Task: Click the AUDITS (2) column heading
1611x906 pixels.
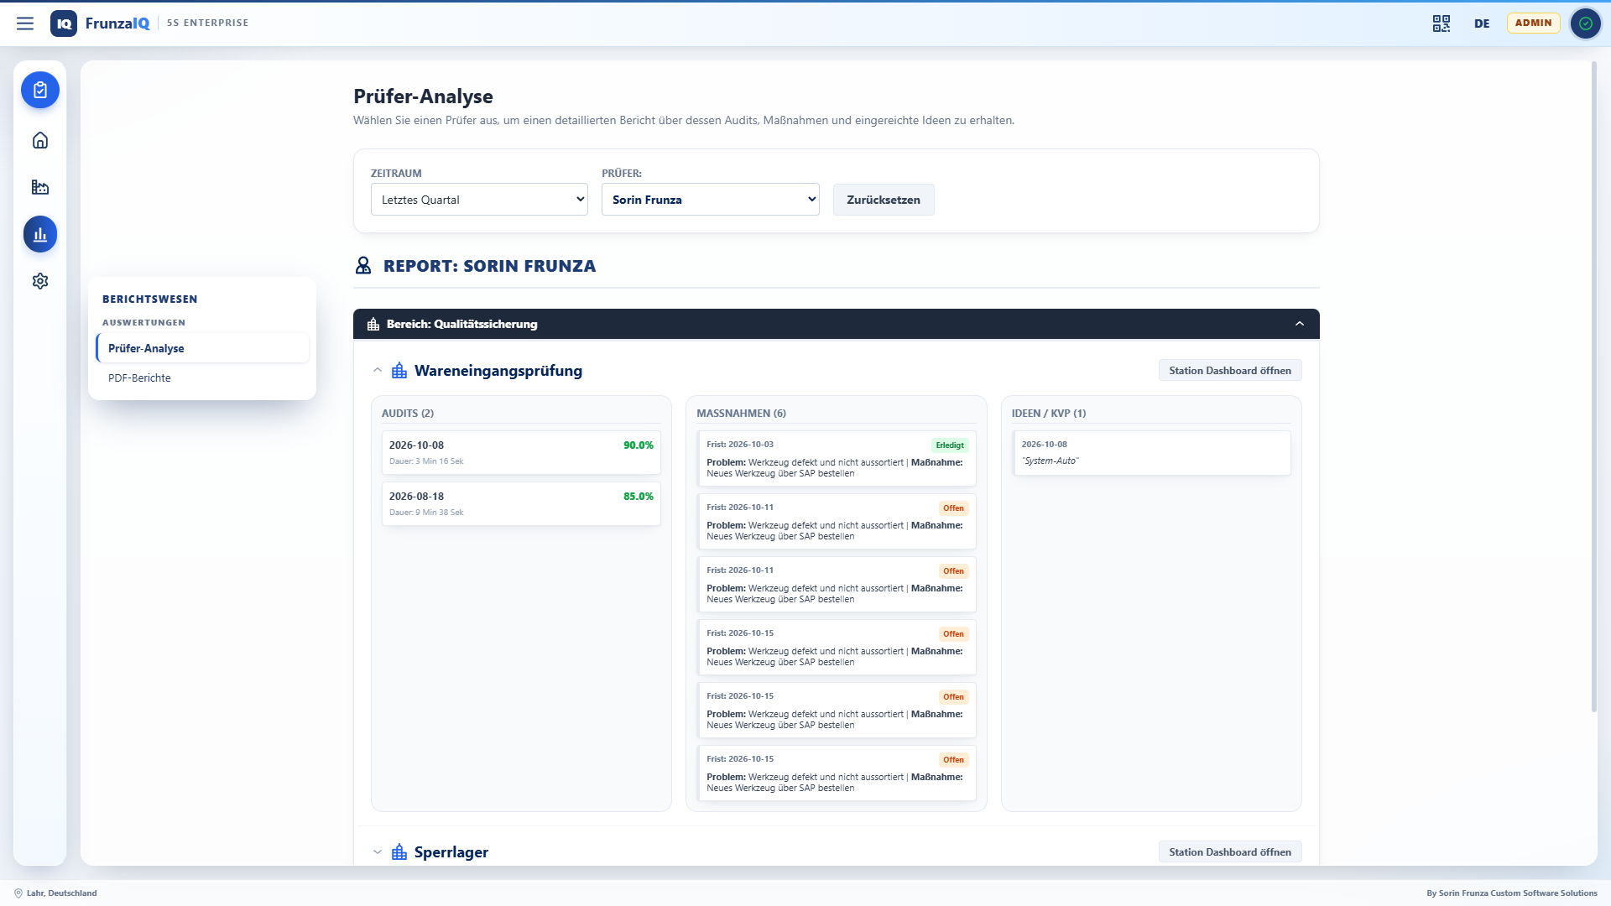Action: [x=408, y=414]
